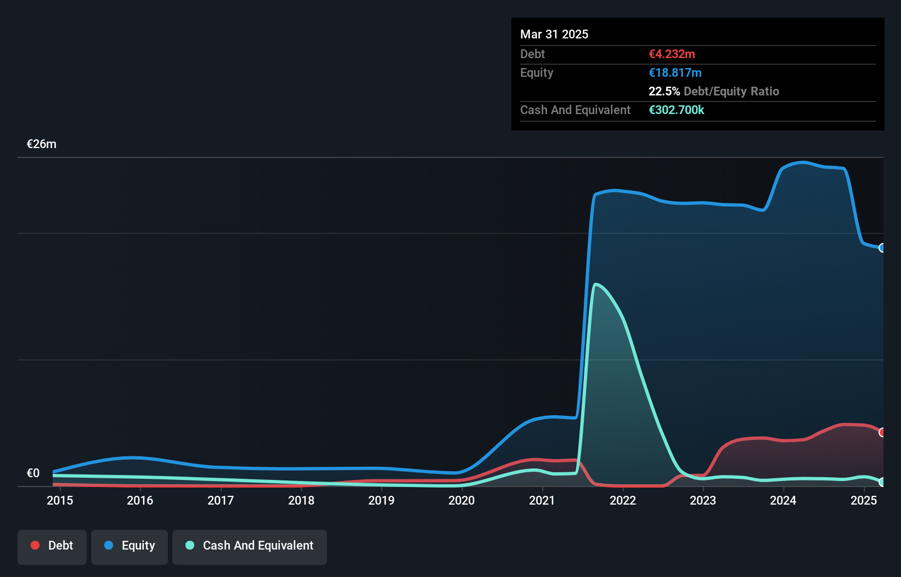Click the 2017 x-axis label

221,500
